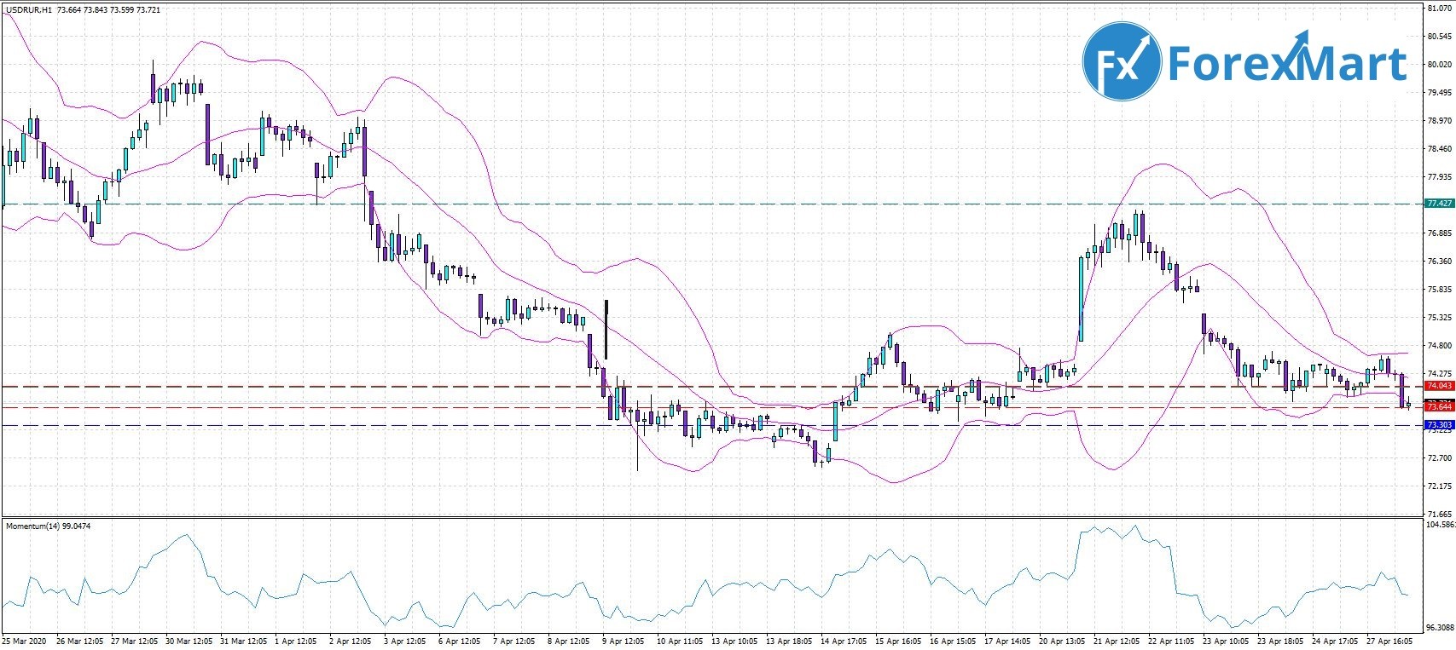Screen dimensions: 1456x650
Task: Select the red 73.644 current price tag
Action: 1439,407
